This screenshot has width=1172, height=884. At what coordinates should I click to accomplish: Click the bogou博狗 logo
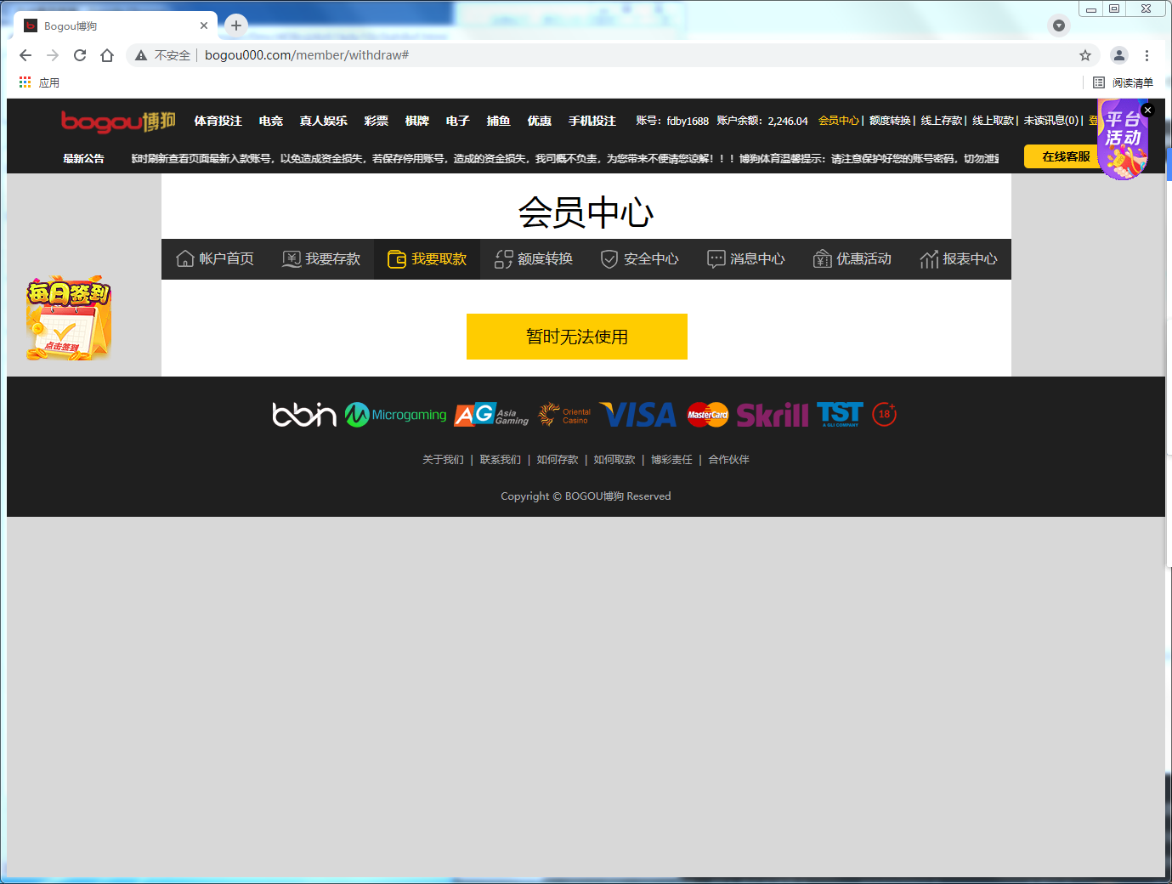pyautogui.click(x=118, y=122)
